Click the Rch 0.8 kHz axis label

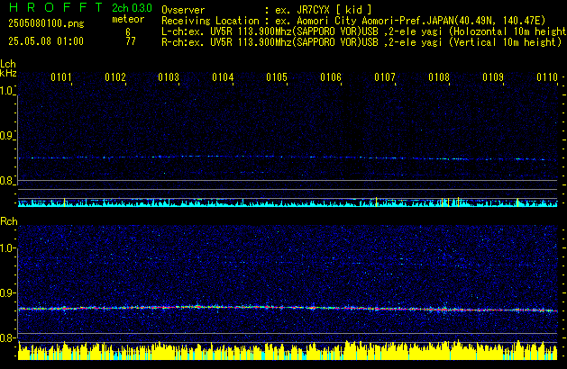[x=6, y=337]
